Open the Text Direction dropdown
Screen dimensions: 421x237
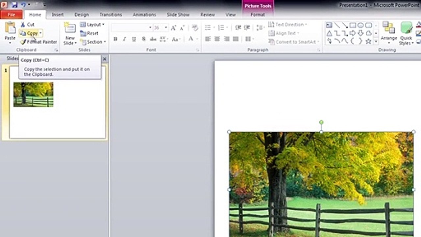point(288,25)
